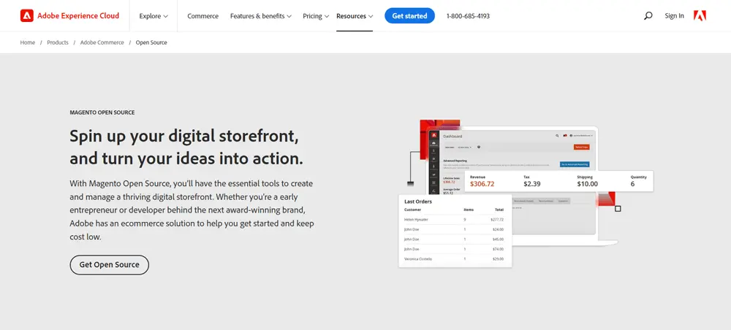Click the $24.00 order total
The width and height of the screenshot is (731, 330).
(x=498, y=229)
